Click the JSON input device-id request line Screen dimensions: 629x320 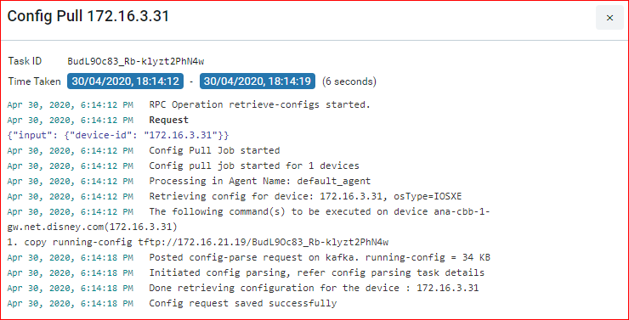pyautogui.click(x=118, y=135)
